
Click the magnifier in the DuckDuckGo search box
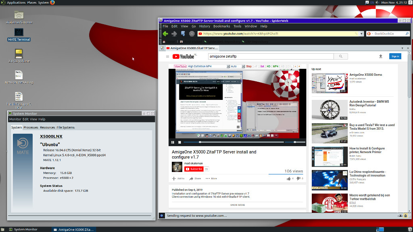point(407,34)
